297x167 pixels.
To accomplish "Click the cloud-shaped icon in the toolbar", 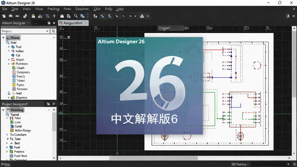I will coord(11,16).
